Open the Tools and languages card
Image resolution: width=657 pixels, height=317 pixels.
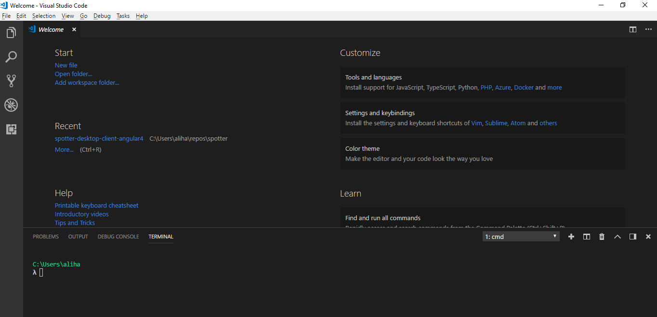(x=482, y=82)
